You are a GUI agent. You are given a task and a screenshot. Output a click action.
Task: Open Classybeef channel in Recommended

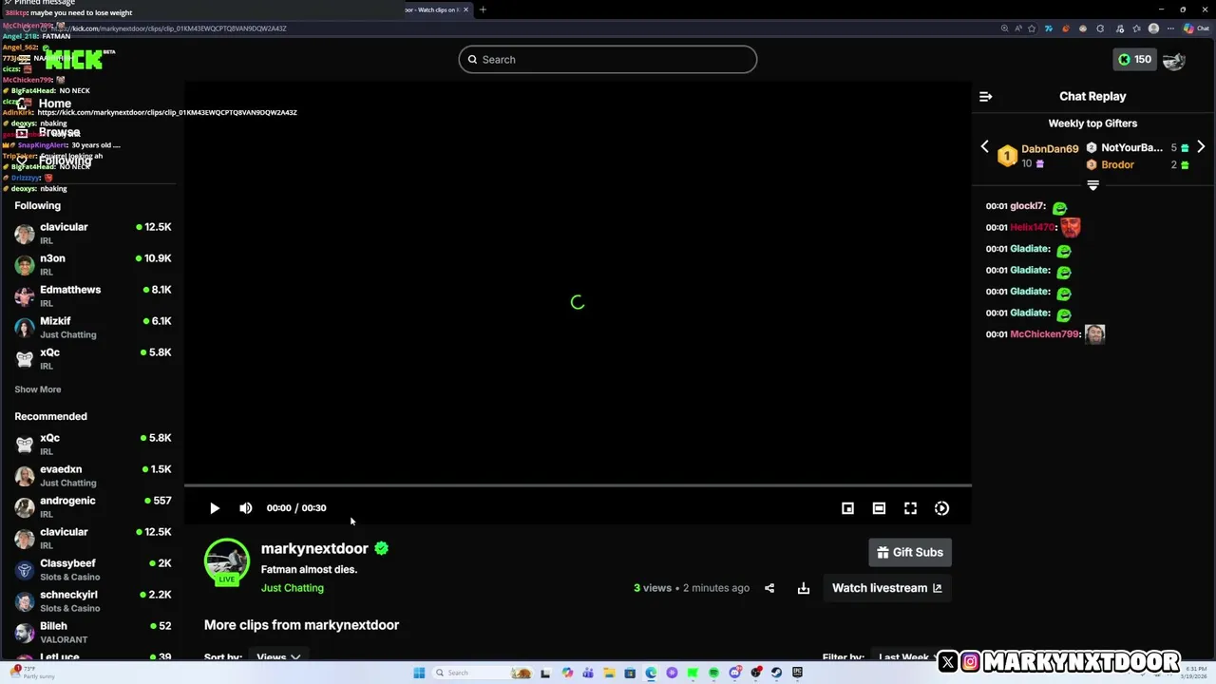tap(92, 569)
